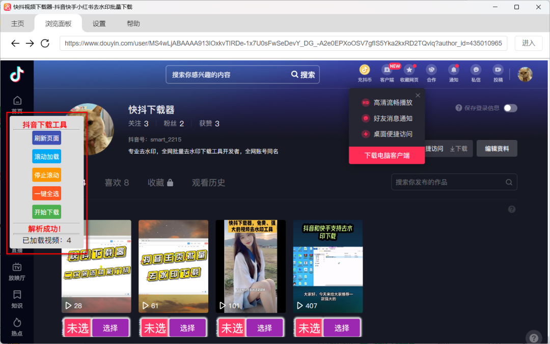Click 选择 under the 61-play video

coord(187,328)
